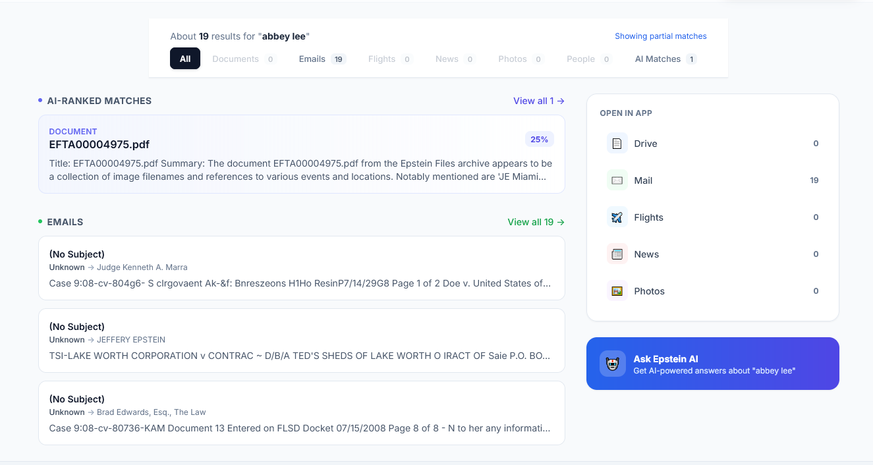Click the Ask Epstein AI robot icon

coord(612,364)
